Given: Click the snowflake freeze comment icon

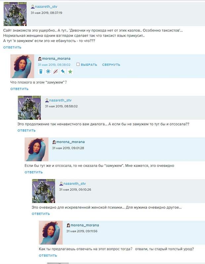Looking at the screenshot, I should click(48, 72).
